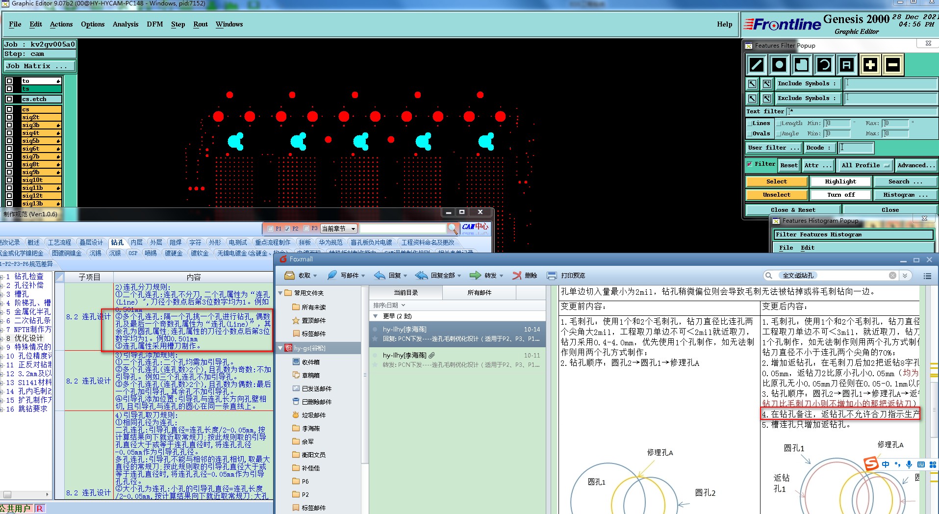This screenshot has height=514, width=939.
Task: Click the Foxmail 收取 inbox icon
Action: click(290, 275)
